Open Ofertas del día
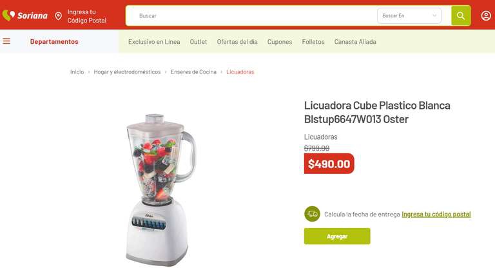495x268 pixels. click(x=237, y=42)
